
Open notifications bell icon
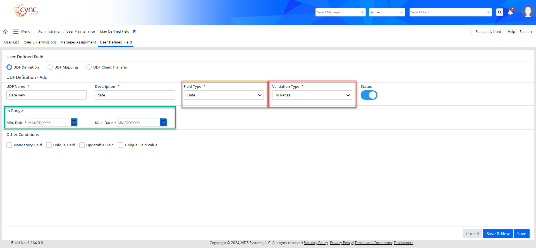coord(510,12)
